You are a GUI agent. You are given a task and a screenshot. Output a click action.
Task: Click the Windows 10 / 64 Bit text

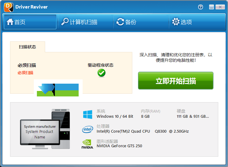(115, 117)
